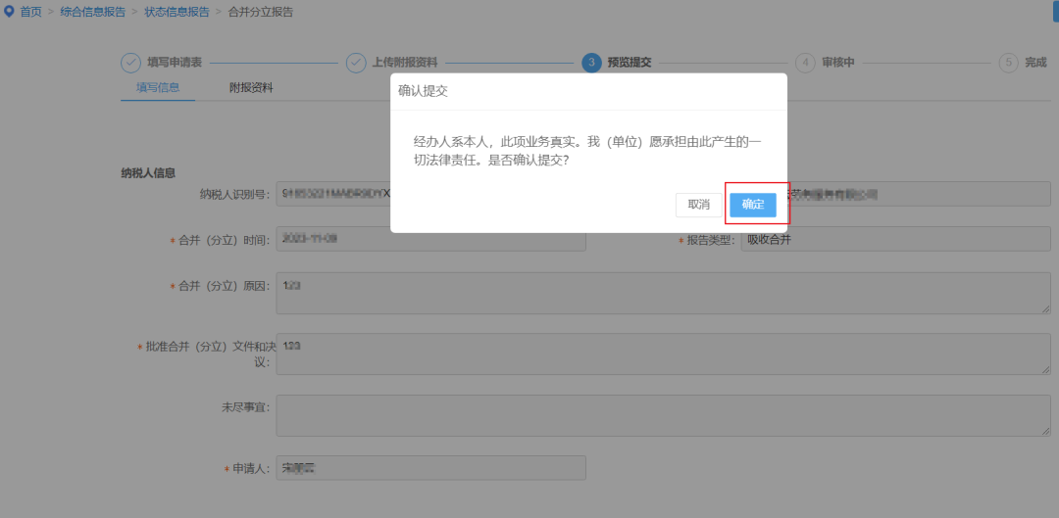The width and height of the screenshot is (1059, 518).
Task: Open the 报告类型 field showing 吸收合并
Action: [895, 239]
